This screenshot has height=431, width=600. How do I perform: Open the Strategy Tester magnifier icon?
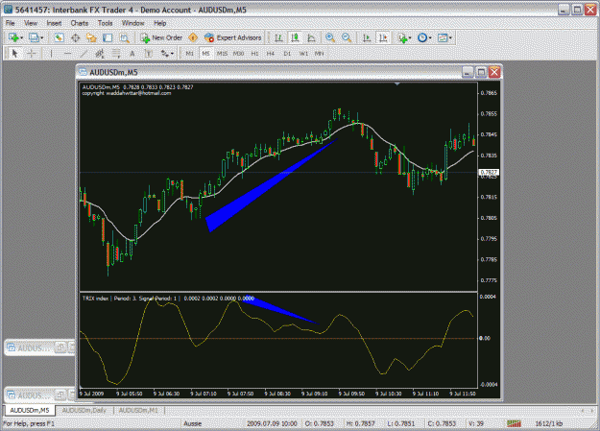(x=125, y=37)
